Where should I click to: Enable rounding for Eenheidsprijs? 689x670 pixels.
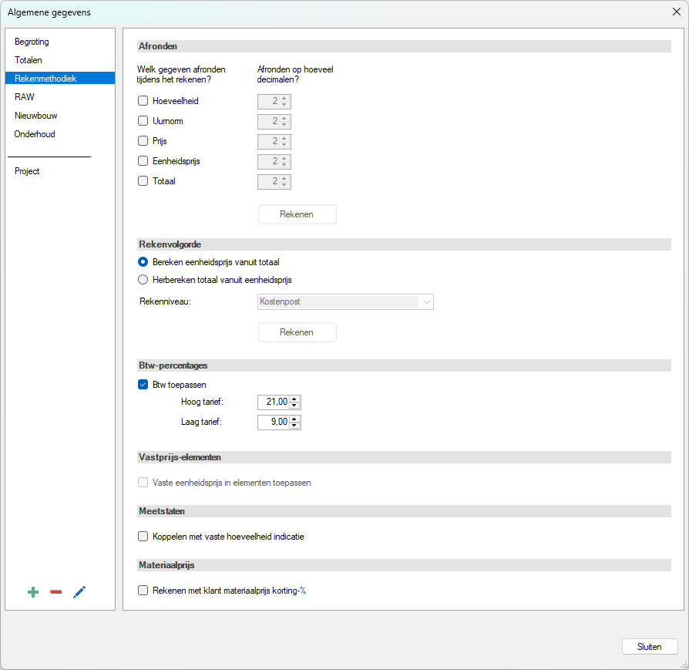[x=143, y=161]
